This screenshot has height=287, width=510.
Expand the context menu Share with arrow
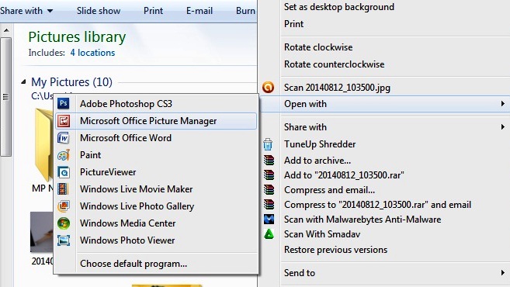tap(503, 126)
